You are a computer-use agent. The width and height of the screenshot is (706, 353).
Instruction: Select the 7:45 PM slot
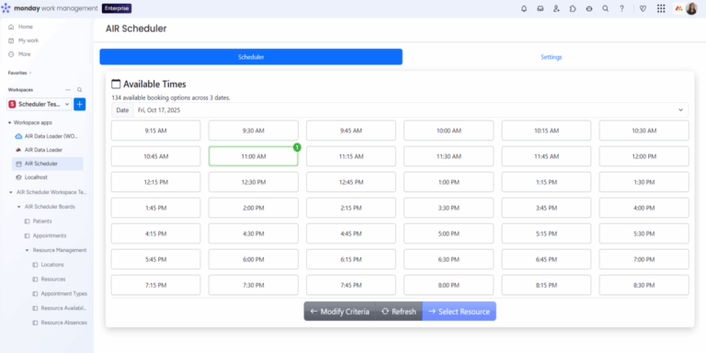click(351, 285)
